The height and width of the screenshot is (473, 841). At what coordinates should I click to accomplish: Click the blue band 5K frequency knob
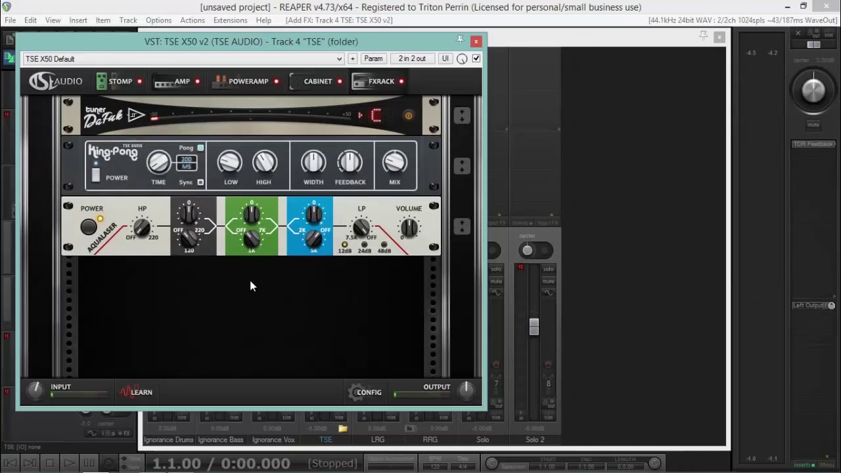point(313,238)
